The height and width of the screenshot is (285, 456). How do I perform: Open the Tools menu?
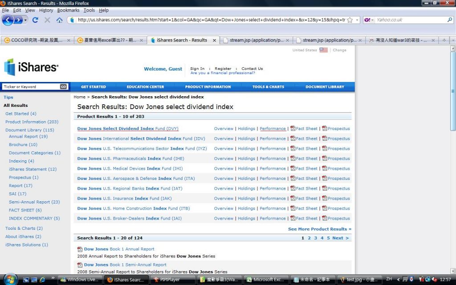click(89, 10)
